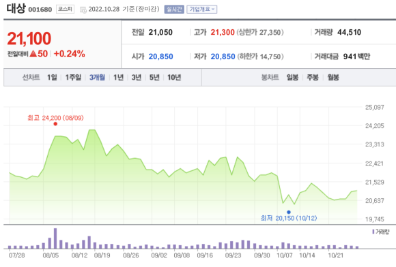The width and height of the screenshot is (396, 267).
Task: Click the 거래량 value 44,510
Action: click(x=350, y=32)
